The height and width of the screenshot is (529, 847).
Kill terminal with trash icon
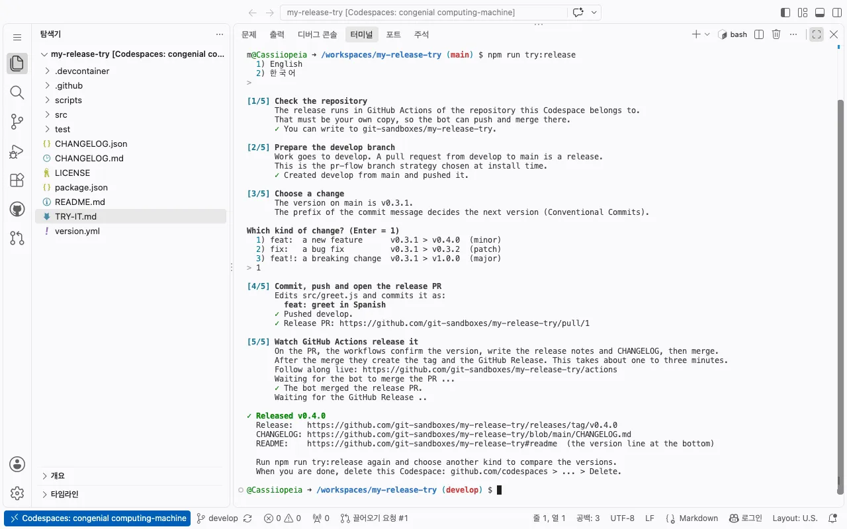[776, 34]
